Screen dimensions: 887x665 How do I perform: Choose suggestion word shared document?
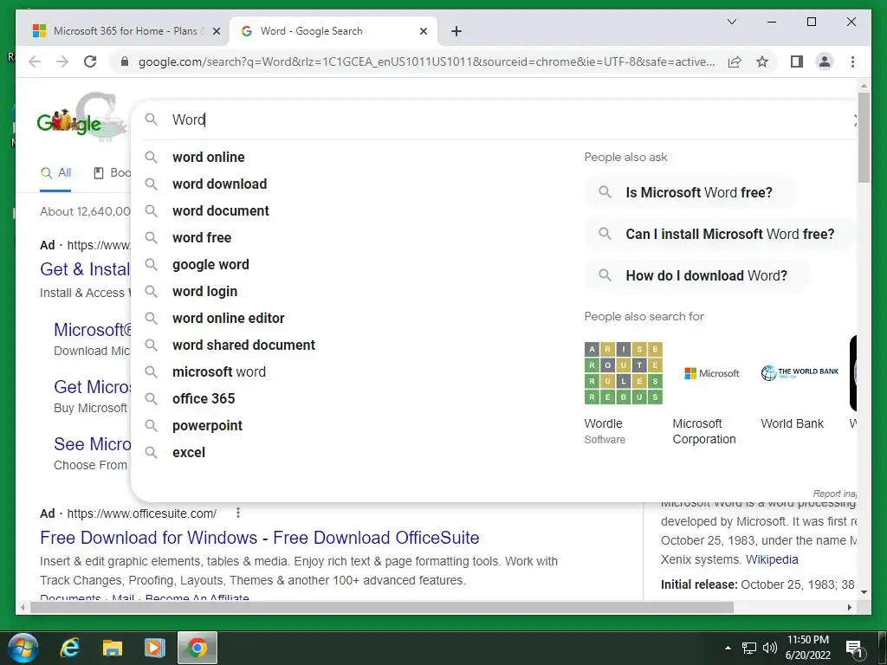[x=243, y=345]
